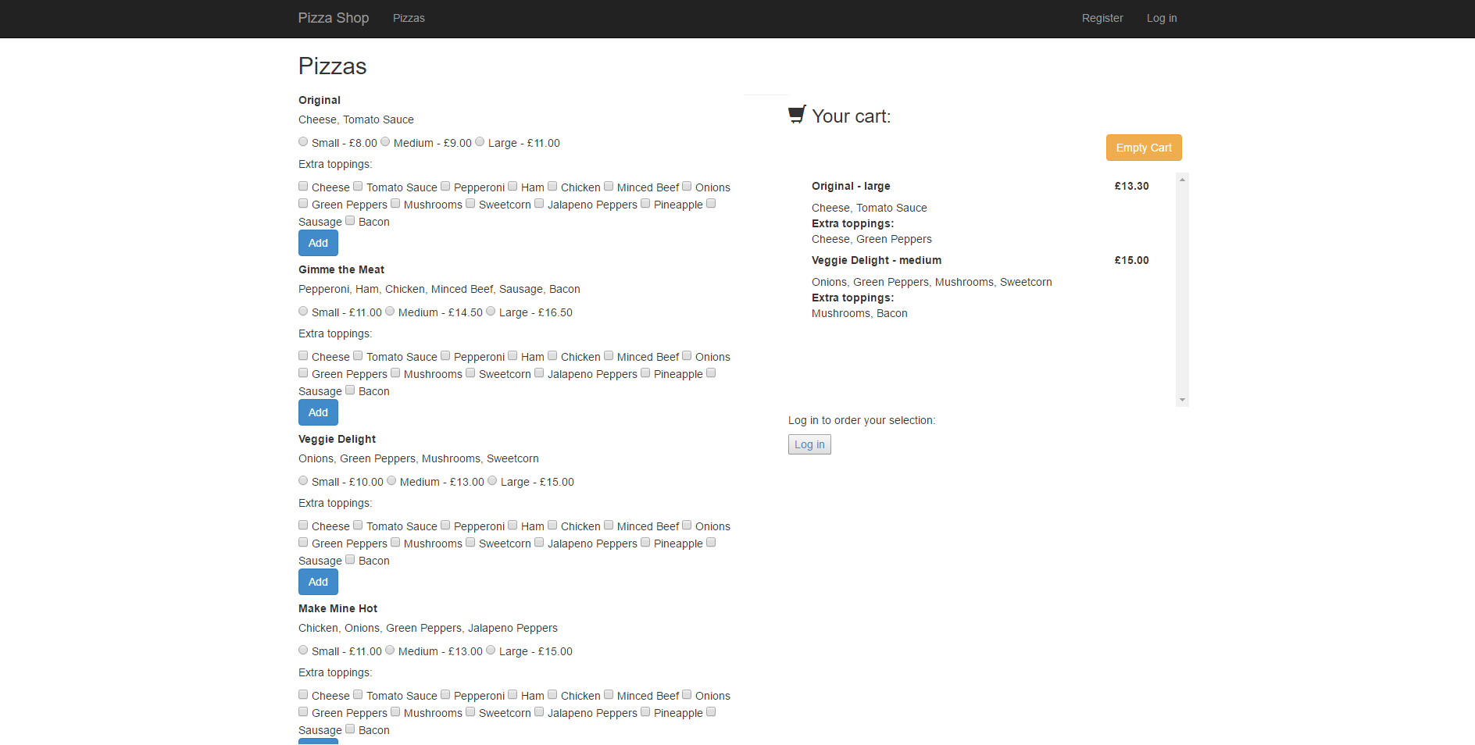Tick Tomato Sauce topping for Original pizza
The width and height of the screenshot is (1475, 745).
point(358,187)
